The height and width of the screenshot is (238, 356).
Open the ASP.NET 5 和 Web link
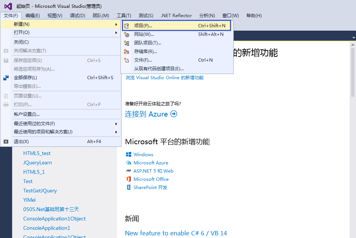[153, 171]
